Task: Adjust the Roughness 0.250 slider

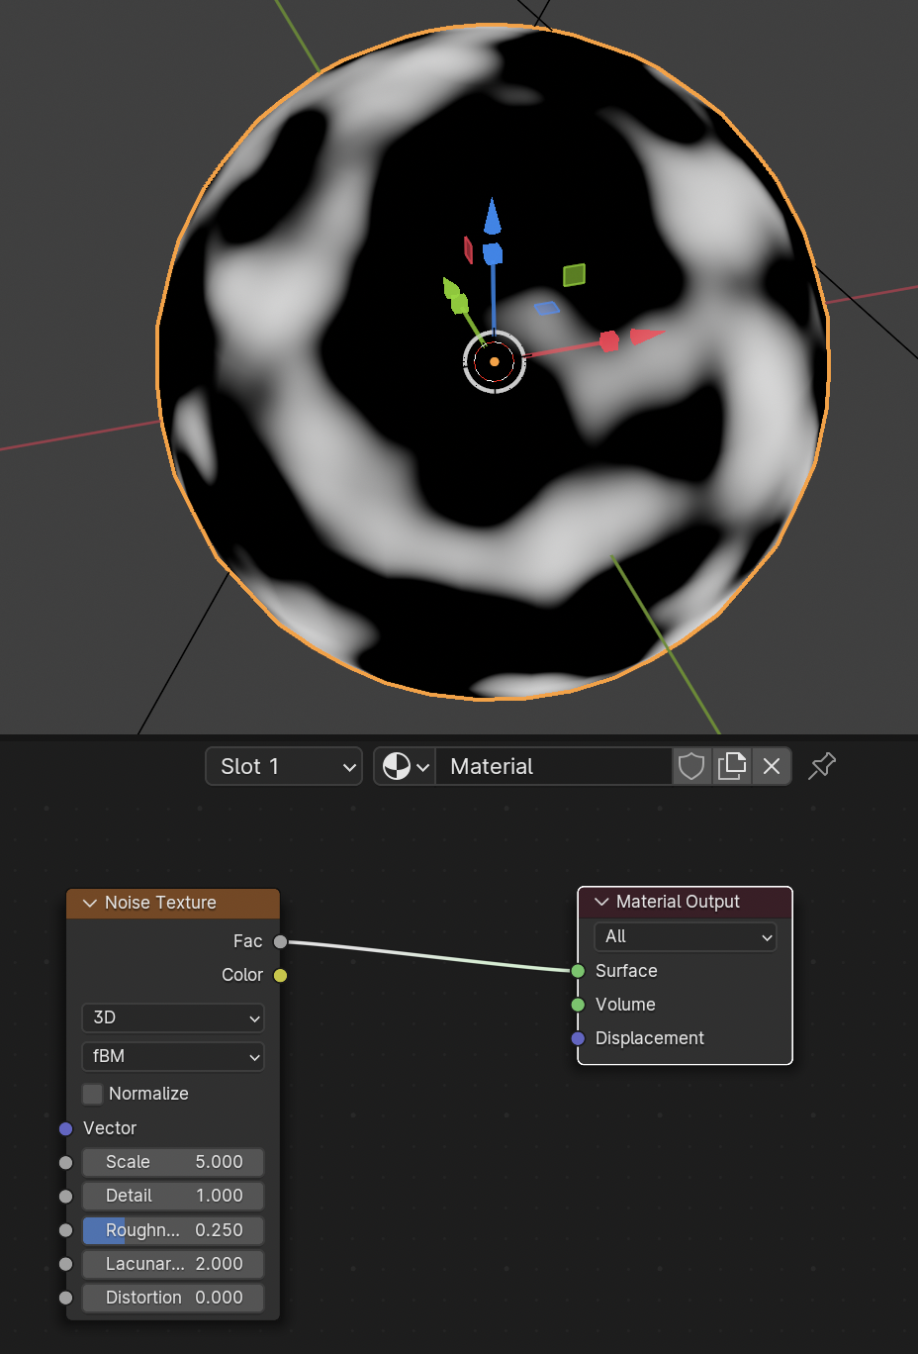Action: tap(173, 1230)
